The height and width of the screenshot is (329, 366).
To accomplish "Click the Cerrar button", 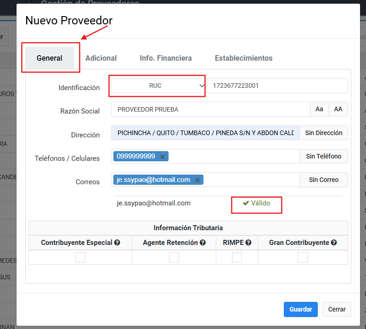I will [337, 310].
